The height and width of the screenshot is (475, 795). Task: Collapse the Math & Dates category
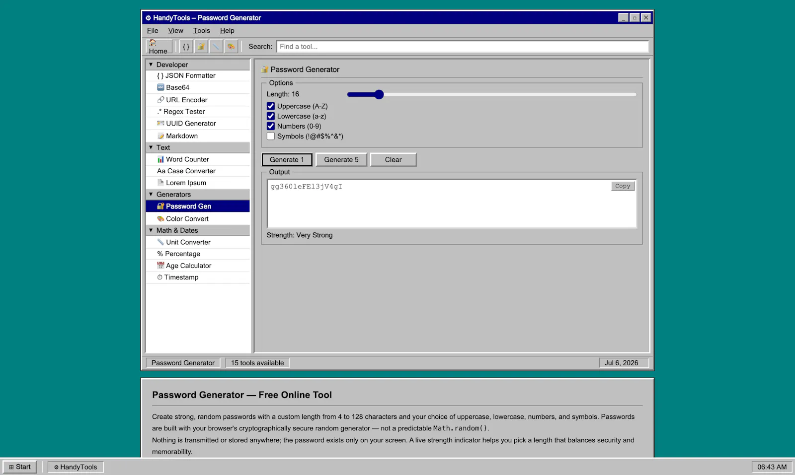tap(198, 230)
